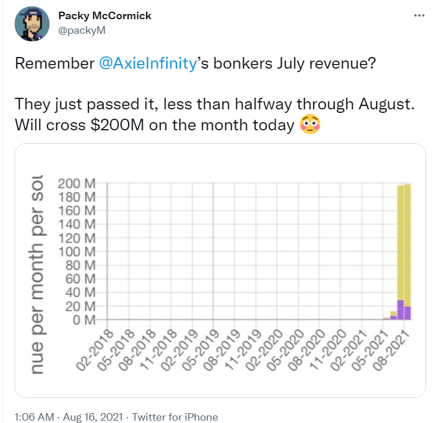This screenshot has width=436, height=423.
Task: Open the @AxieInfinity mention link
Action: [148, 63]
